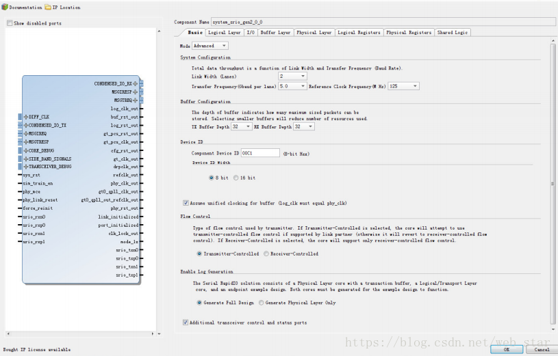Open the Reference Clock Frequency dropdown
The width and height of the screenshot is (558, 356).
pos(403,86)
